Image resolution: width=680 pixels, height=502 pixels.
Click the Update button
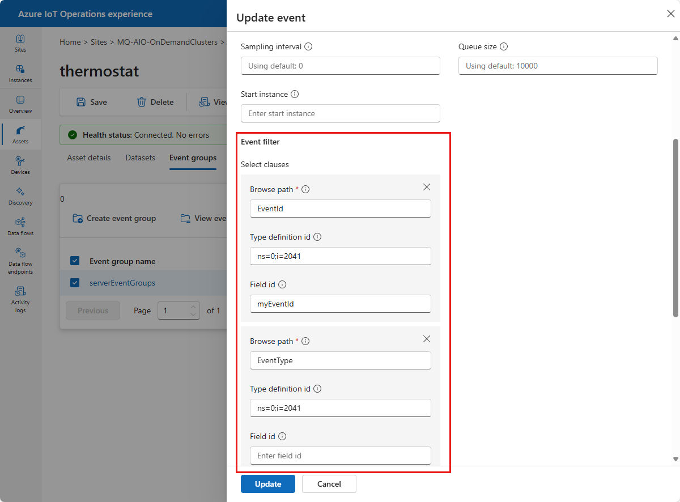[x=268, y=484]
